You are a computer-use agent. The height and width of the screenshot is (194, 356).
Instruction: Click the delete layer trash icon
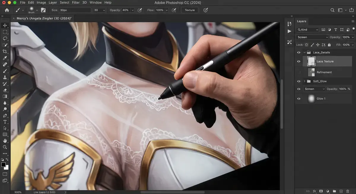(x=347, y=191)
